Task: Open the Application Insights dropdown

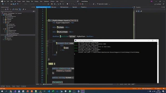Action: [103, 4]
